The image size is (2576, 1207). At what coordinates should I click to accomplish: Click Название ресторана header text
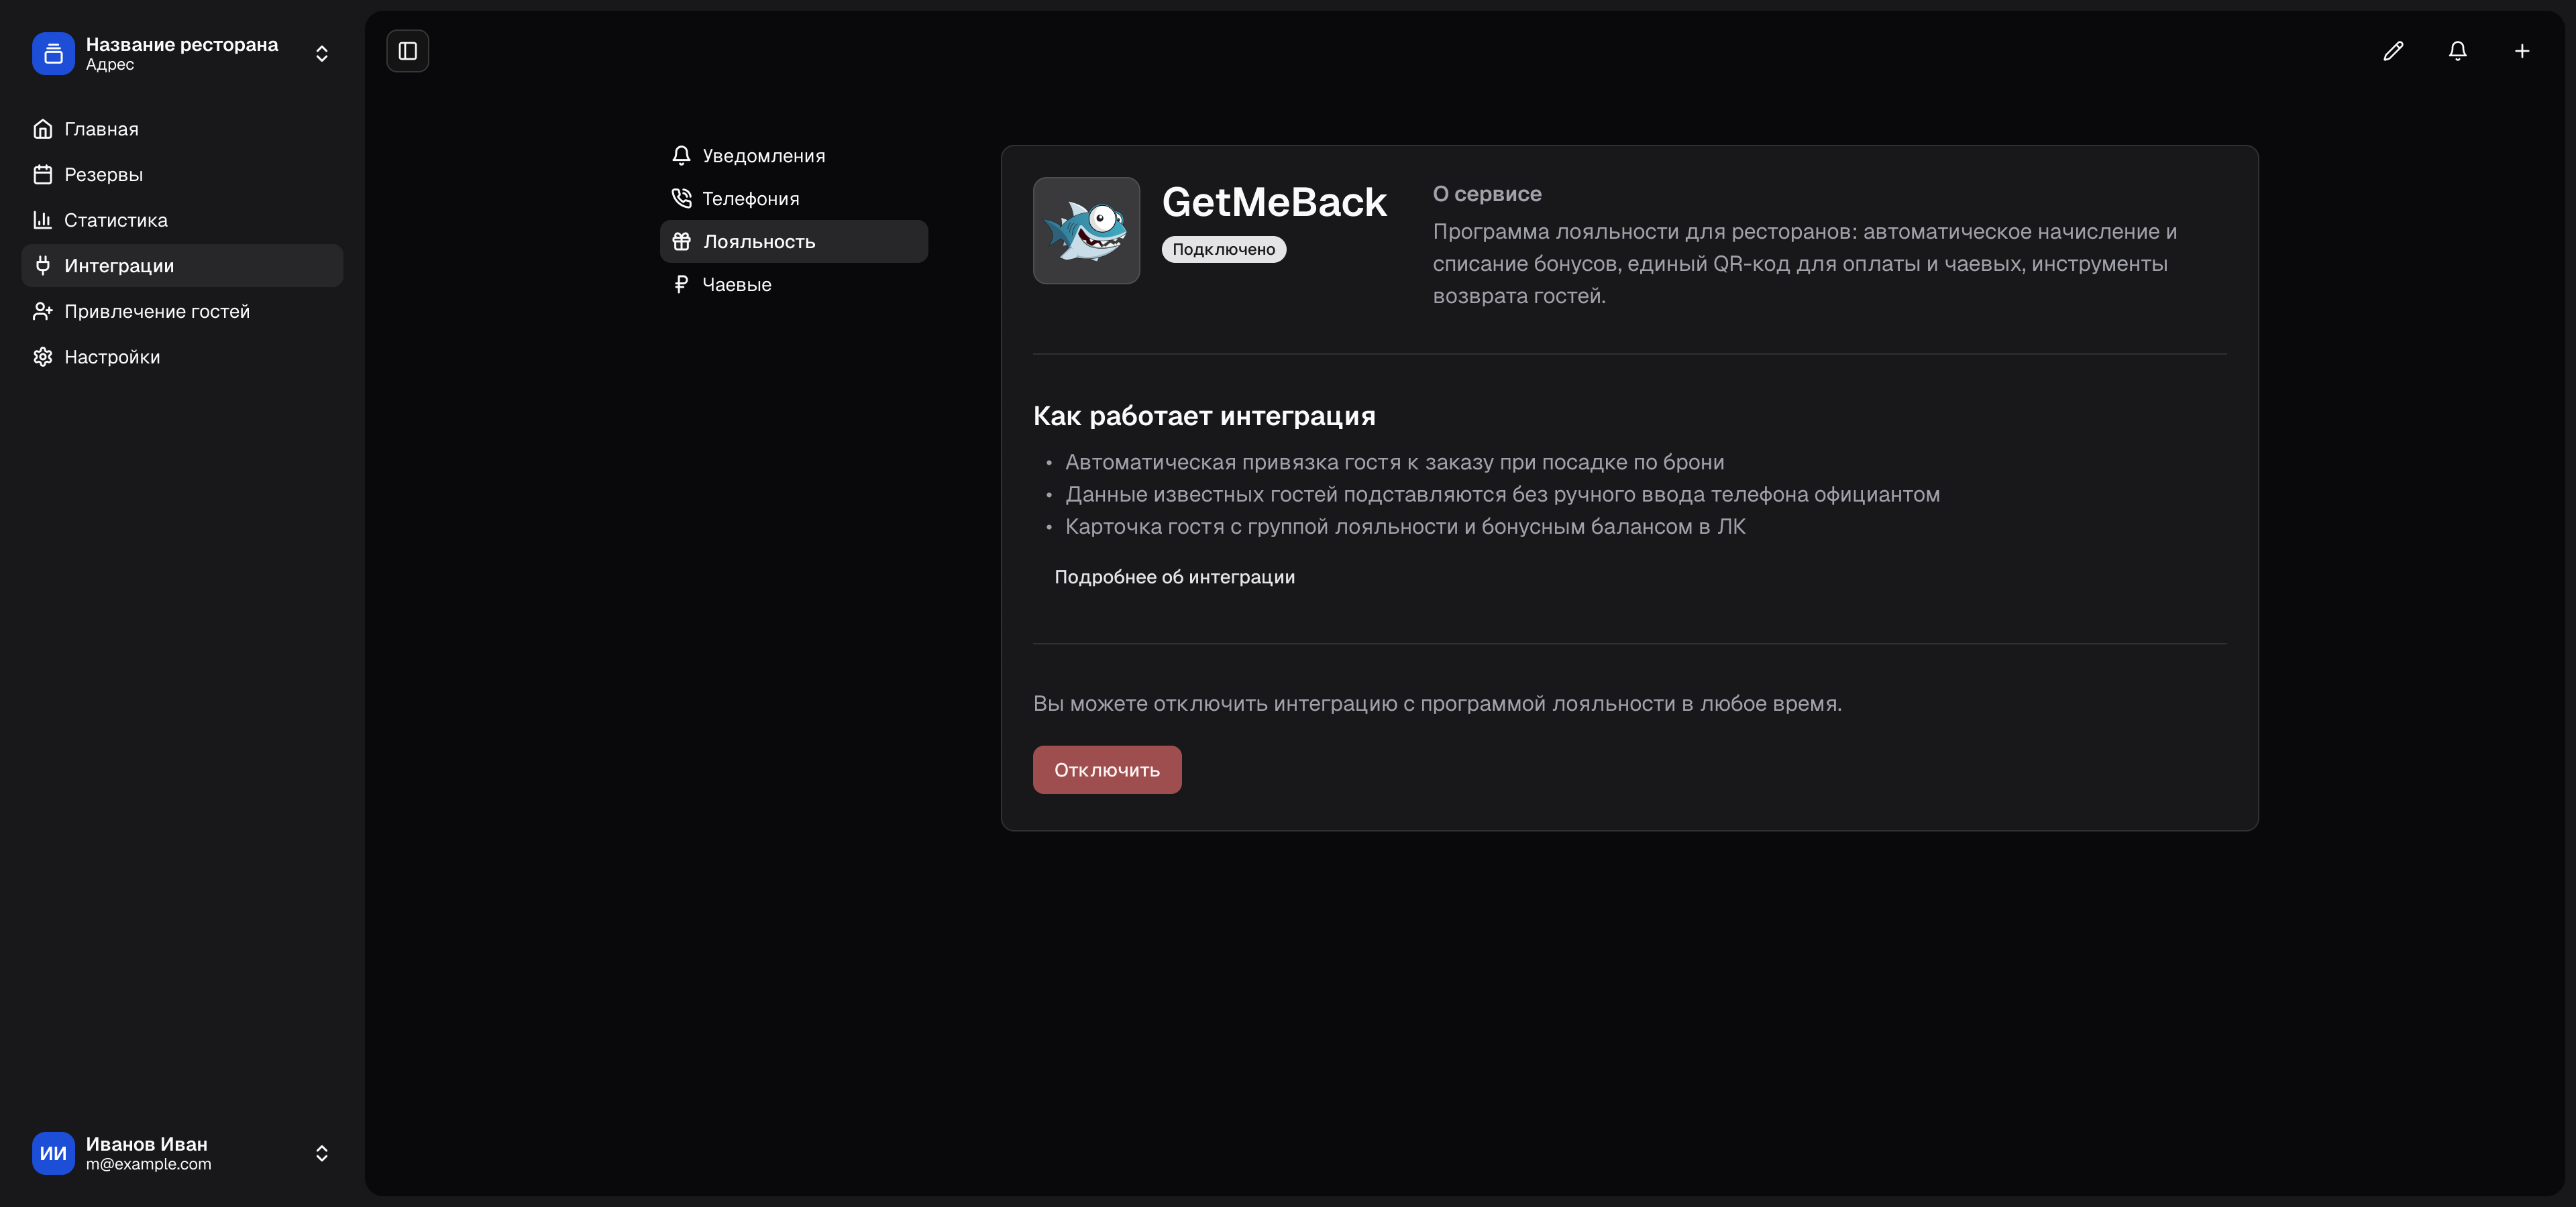[x=182, y=44]
